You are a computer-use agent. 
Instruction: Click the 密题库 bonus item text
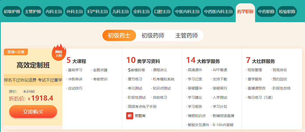[140, 116]
